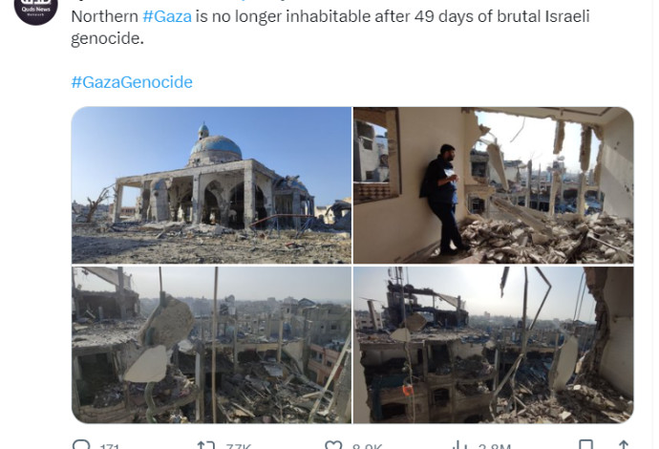
Task: Click the retweet arrows icon
Action: tap(206, 444)
